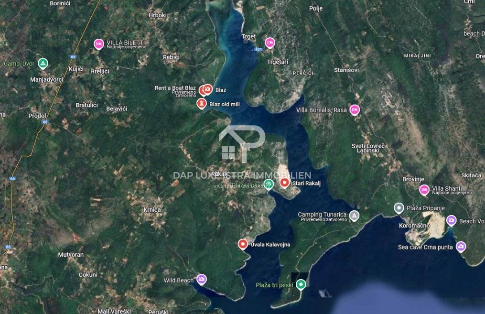
Task: Click the Camping Tunarica tent marker
Action: click(x=354, y=216)
